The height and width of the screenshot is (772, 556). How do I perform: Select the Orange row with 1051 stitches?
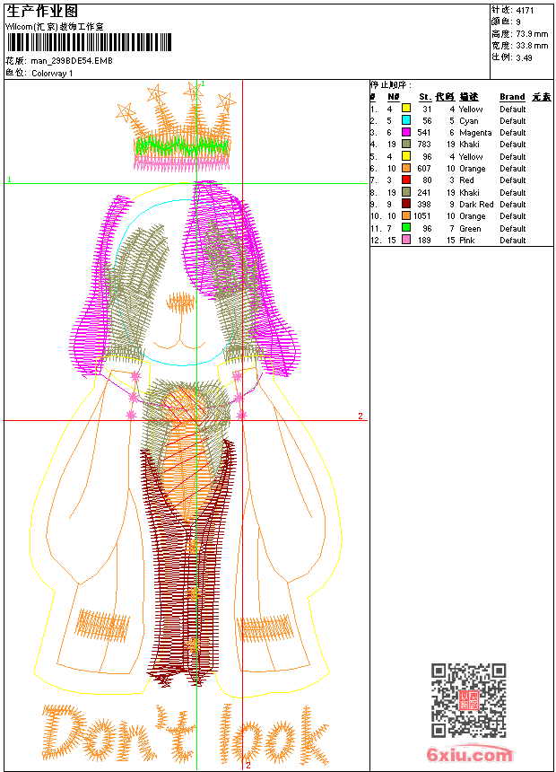pos(471,216)
